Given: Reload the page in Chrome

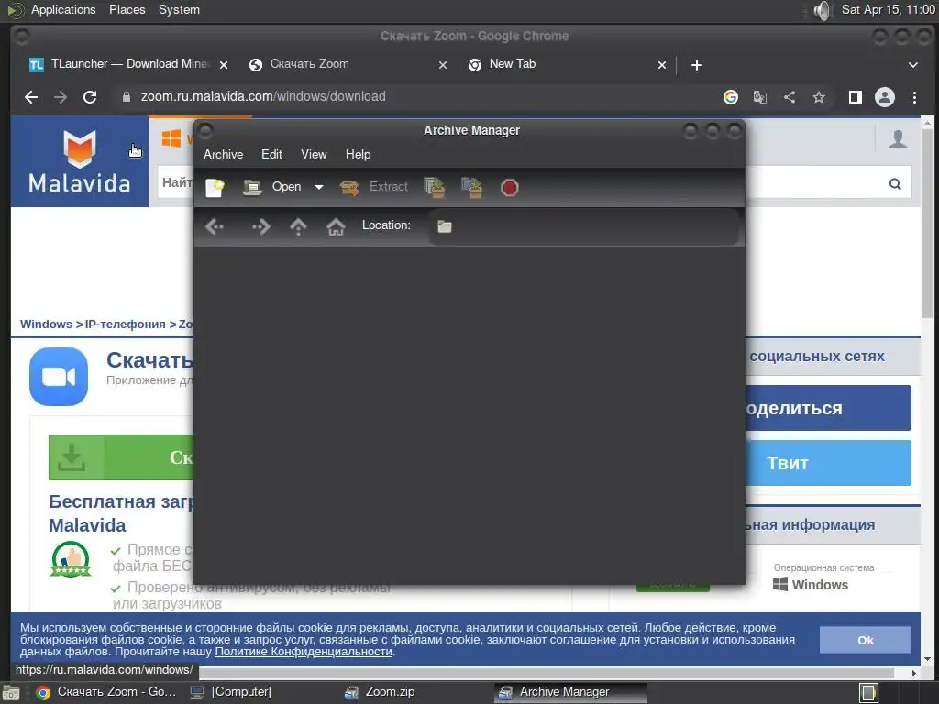Looking at the screenshot, I should pos(90,97).
